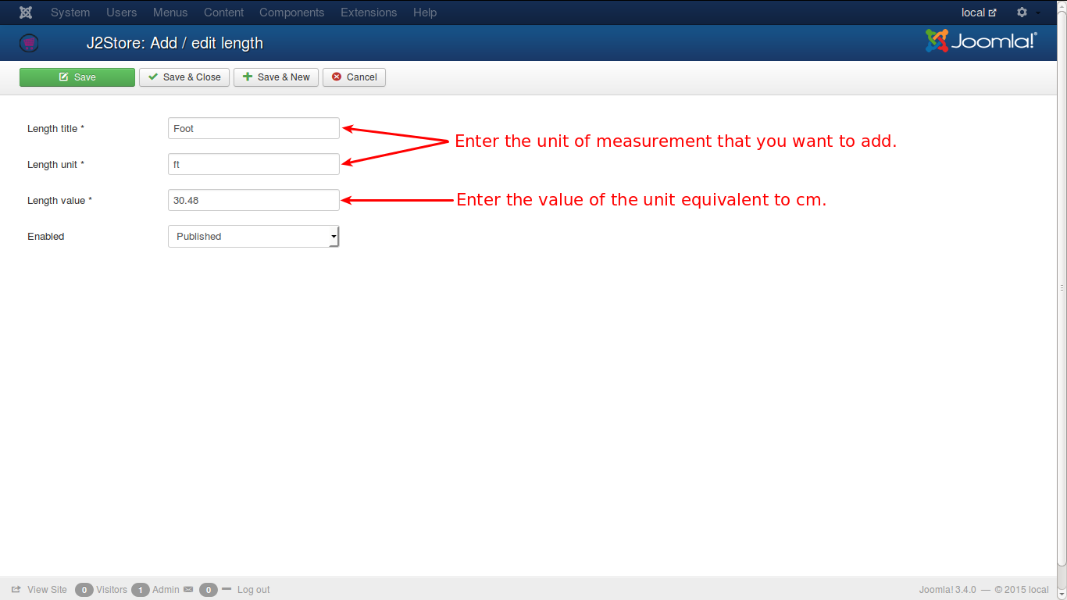This screenshot has width=1067, height=600.
Task: Click the Save & New button
Action: point(276,77)
